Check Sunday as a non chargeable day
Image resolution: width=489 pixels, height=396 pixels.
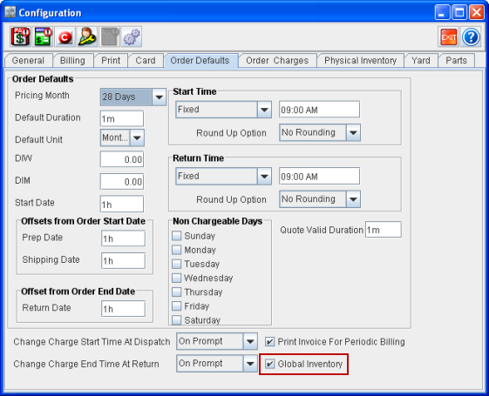coord(177,236)
